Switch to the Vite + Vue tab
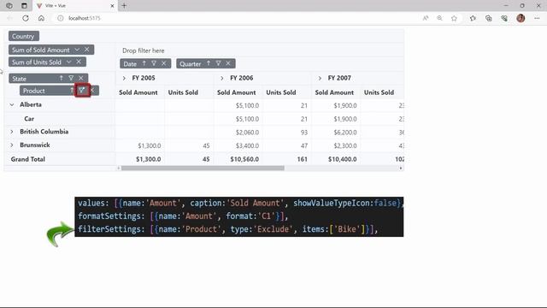547x308 pixels. pyautogui.click(x=76, y=6)
